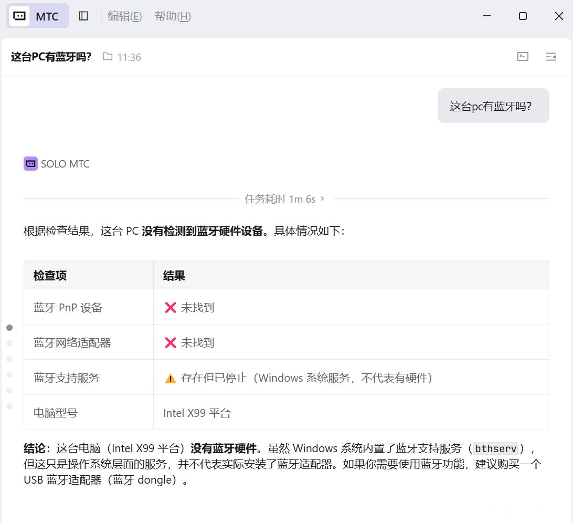Jump to the third message navigation dot
Viewport: 573px width, 523px height.
(x=9, y=359)
